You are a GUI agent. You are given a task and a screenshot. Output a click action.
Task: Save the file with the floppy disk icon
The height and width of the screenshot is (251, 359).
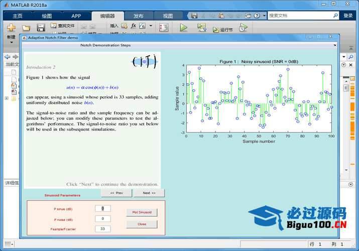41,28
